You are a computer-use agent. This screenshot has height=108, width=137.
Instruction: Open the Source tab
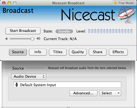(x=18, y=52)
